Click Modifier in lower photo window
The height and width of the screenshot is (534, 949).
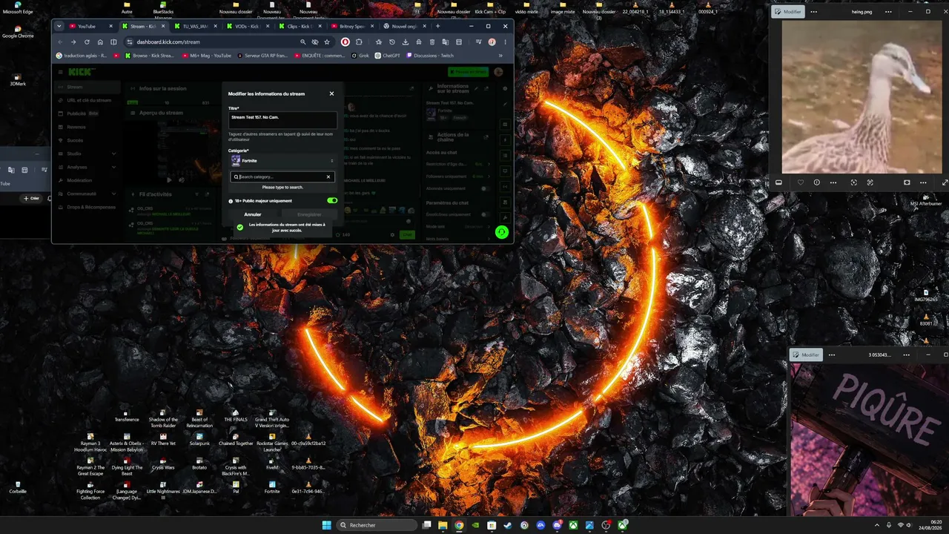click(x=806, y=355)
